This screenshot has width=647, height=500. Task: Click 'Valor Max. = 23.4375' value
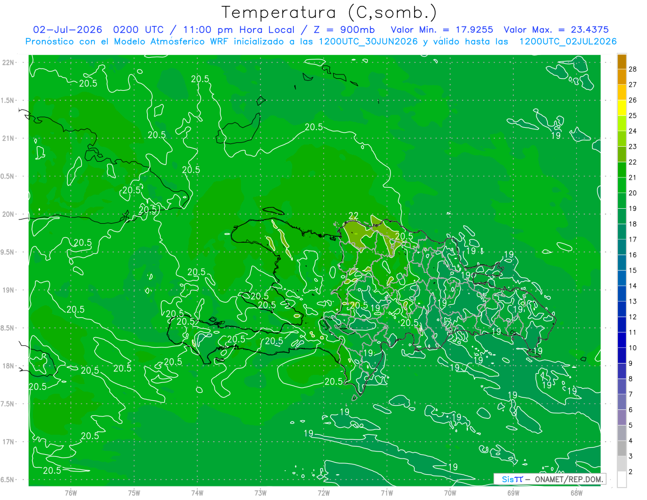coord(556,30)
